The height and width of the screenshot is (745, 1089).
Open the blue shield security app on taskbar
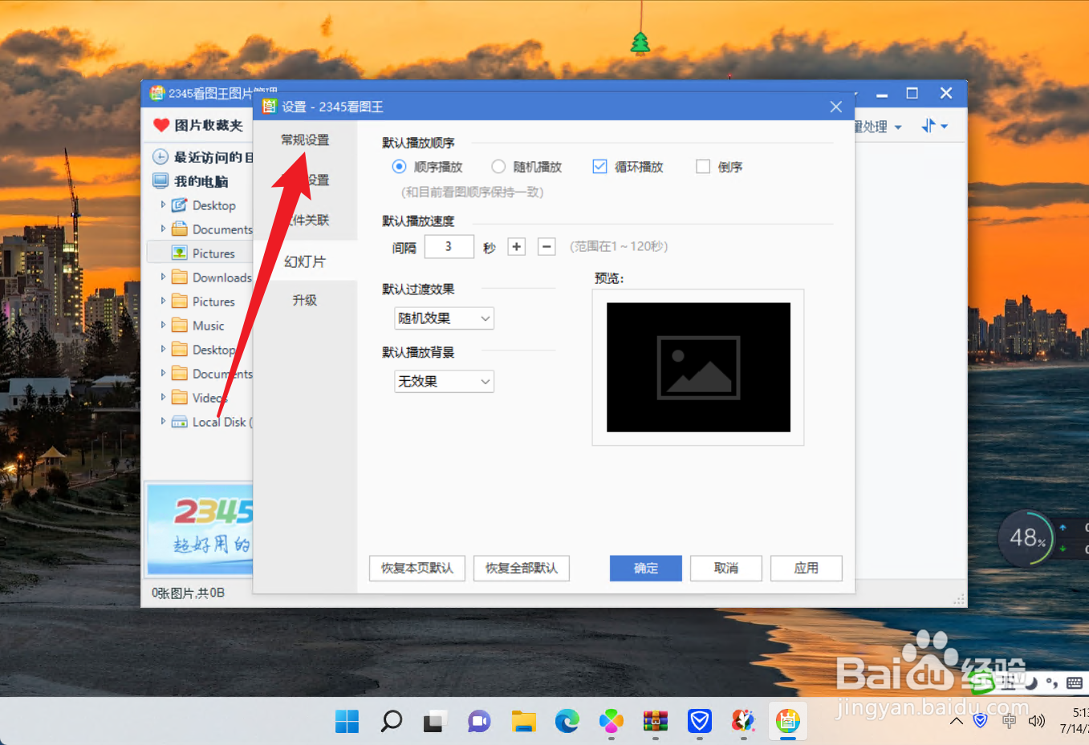(x=700, y=722)
